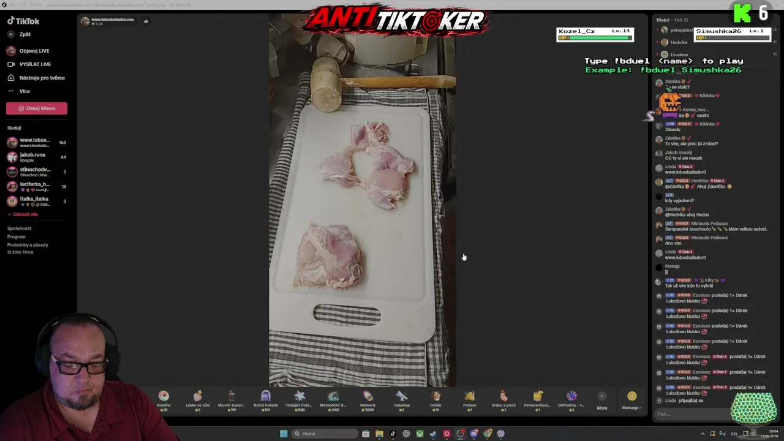Image resolution: width=784 pixels, height=441 pixels.
Task: Open File Explorer from the taskbar
Action: pyautogui.click(x=379, y=434)
